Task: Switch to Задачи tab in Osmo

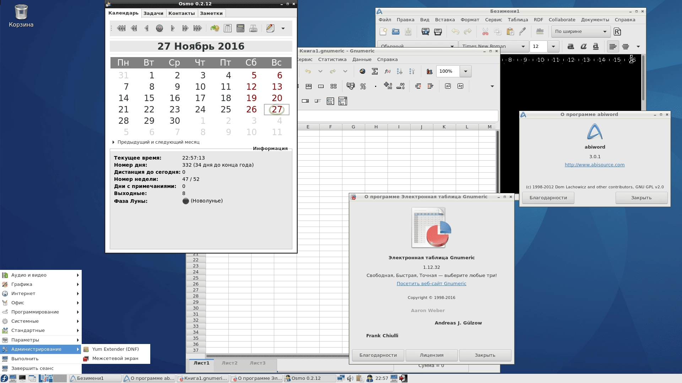Action: 153,13
